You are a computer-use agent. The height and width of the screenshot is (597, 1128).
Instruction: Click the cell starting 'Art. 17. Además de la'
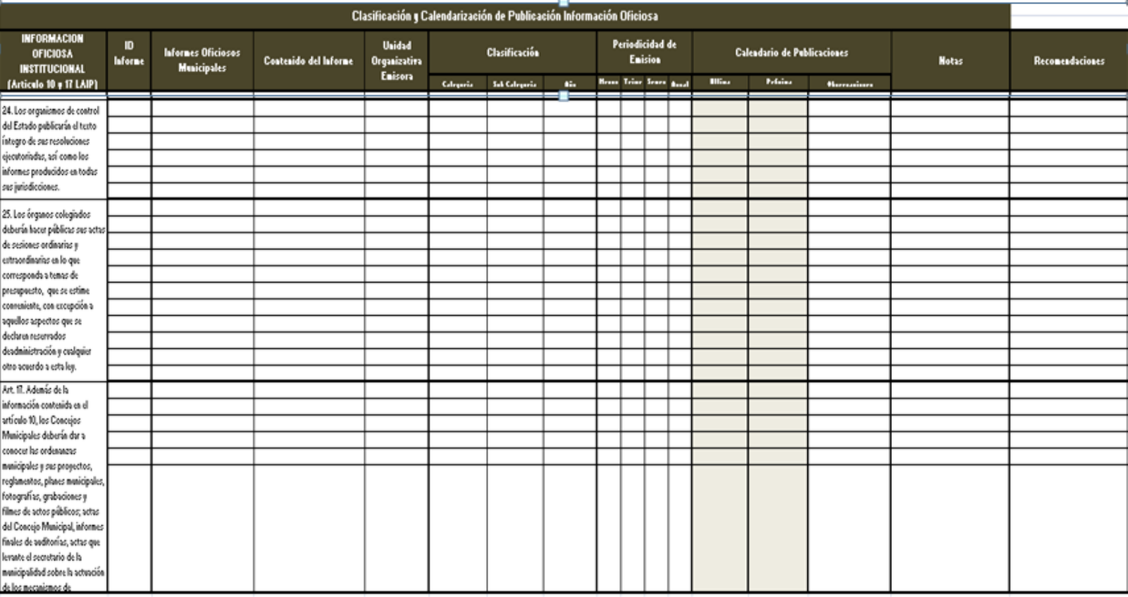coord(54,486)
